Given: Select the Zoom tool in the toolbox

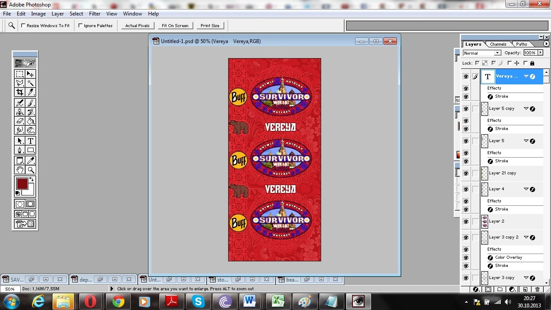Looking at the screenshot, I should tap(31, 170).
